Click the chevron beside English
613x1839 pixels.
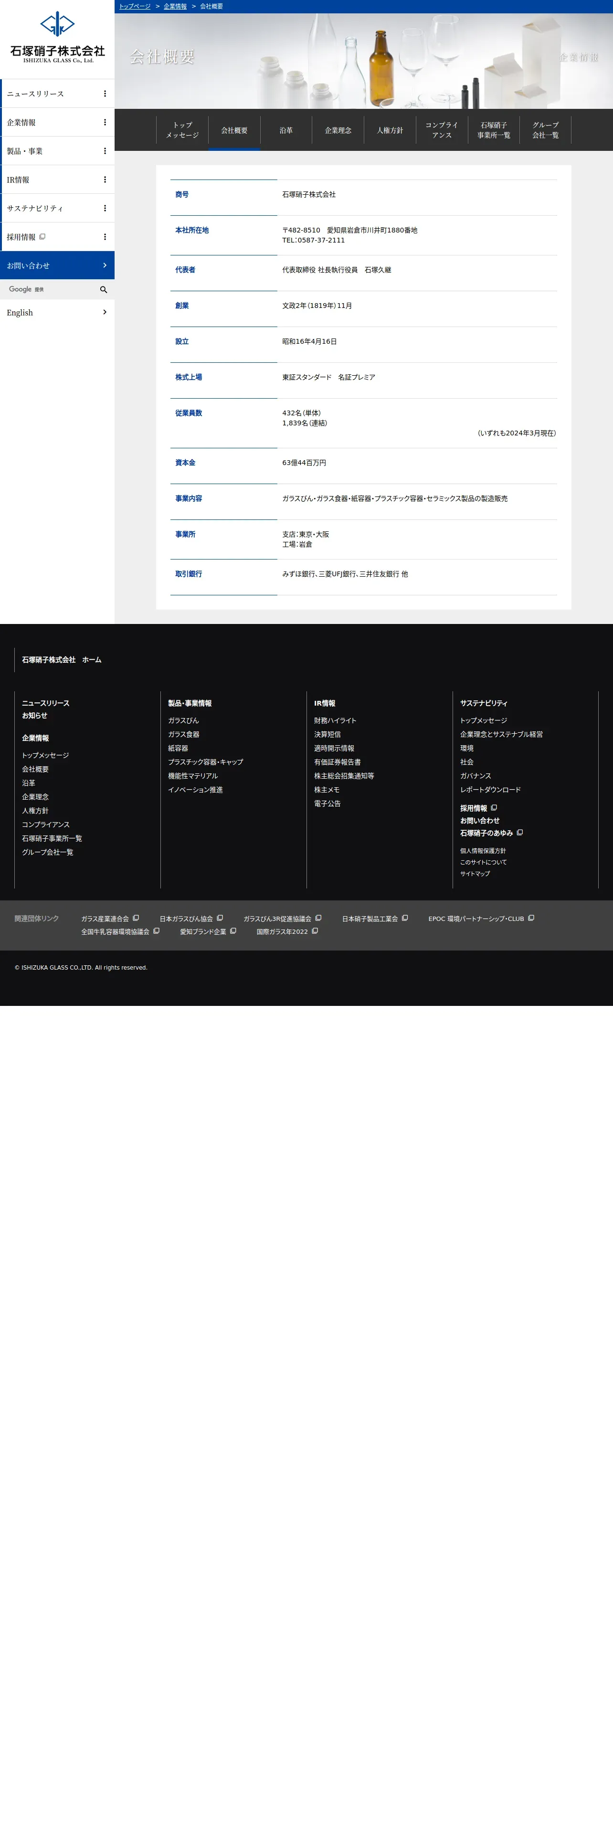pyautogui.click(x=105, y=312)
